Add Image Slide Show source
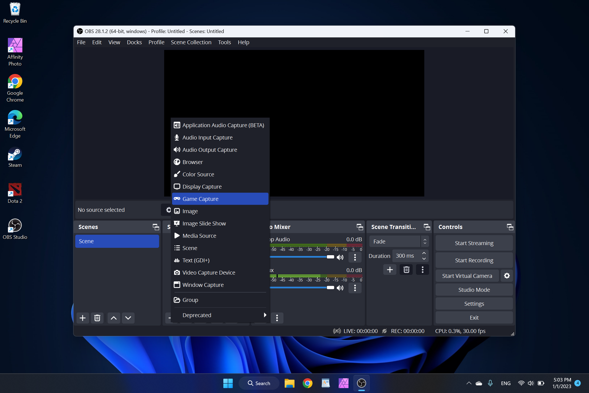Image resolution: width=589 pixels, height=393 pixels. click(x=220, y=224)
